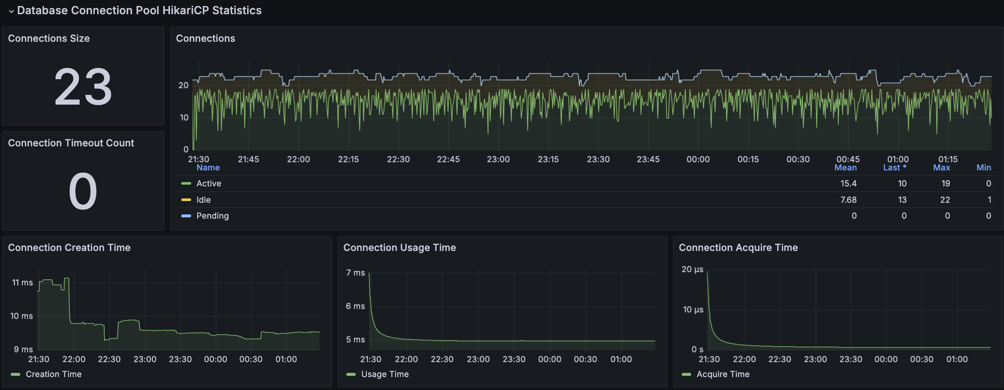This screenshot has height=390, width=1004.
Task: Collapse the Database Connection Pool HikariCP Statistics row
Action: (12, 11)
